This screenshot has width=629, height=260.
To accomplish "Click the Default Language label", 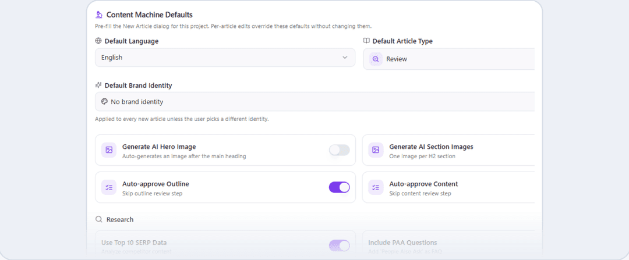I will [x=132, y=41].
